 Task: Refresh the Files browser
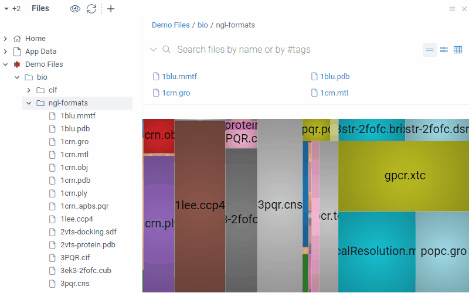[x=91, y=9]
